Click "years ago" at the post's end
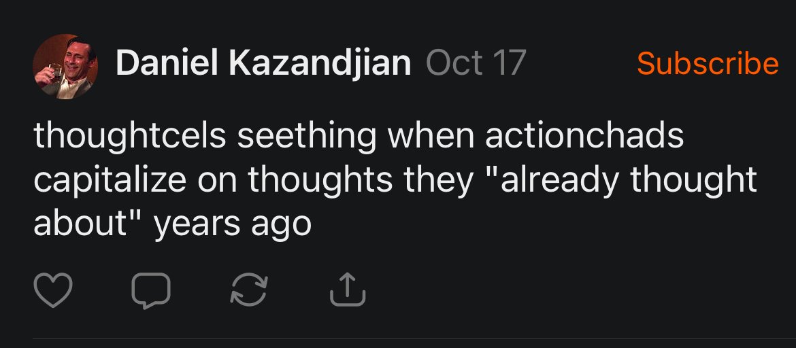 point(233,224)
